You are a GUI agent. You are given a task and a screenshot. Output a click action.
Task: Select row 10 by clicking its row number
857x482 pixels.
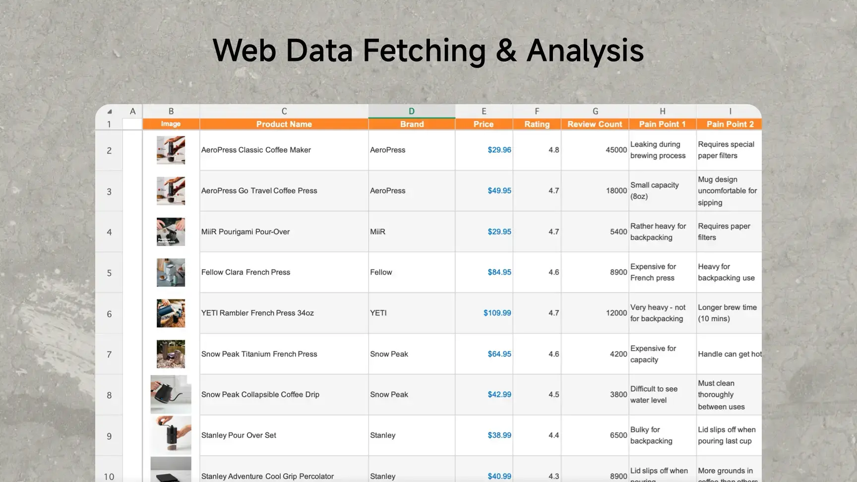pos(109,476)
